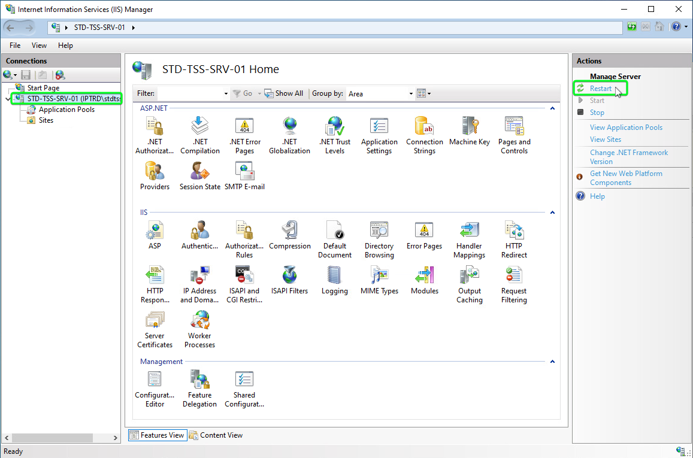Collapse the ASP.NET group

click(x=552, y=108)
